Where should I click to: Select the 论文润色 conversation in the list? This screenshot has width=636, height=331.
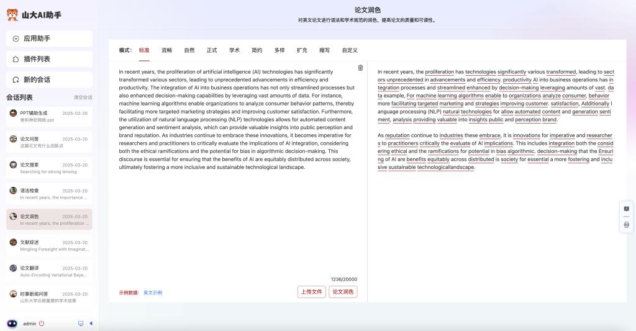(49, 219)
